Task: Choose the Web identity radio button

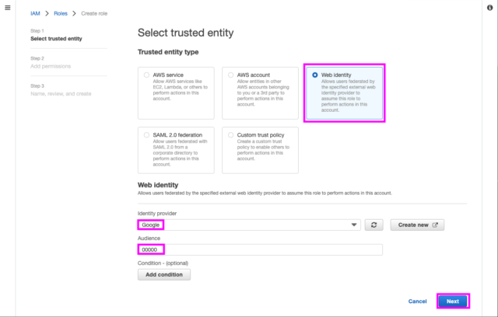Action: [314, 75]
